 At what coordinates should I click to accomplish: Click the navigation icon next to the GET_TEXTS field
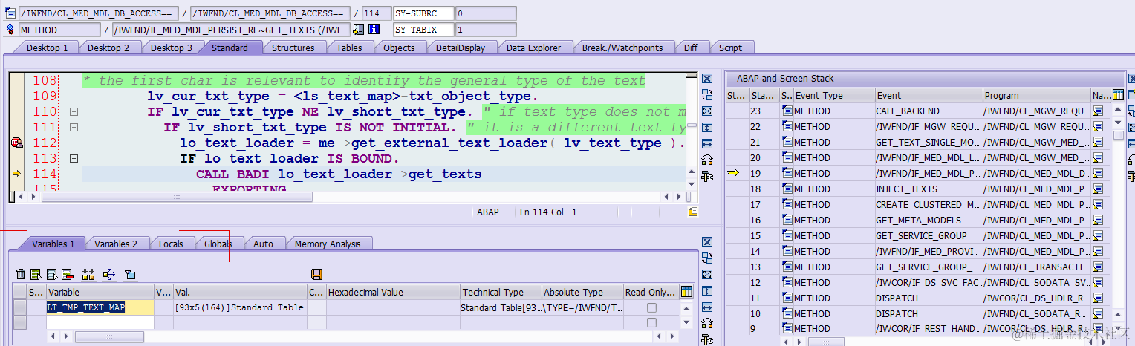click(359, 30)
